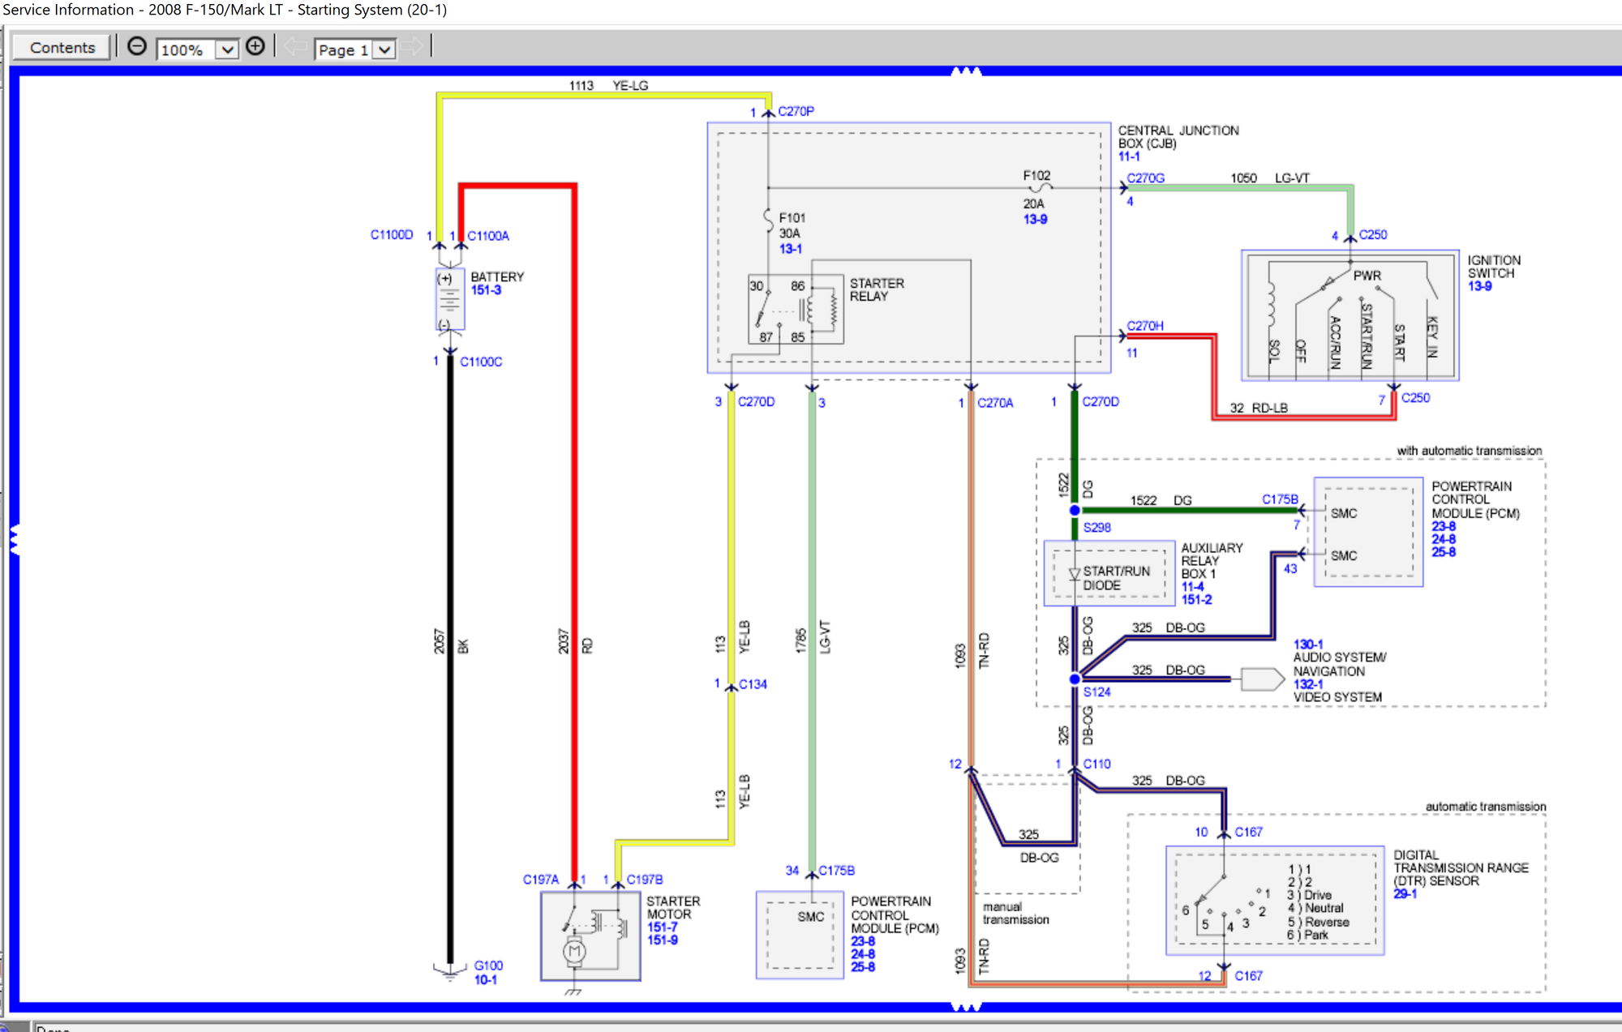
Task: Follow fuse F101 reference 13-1
Action: [791, 249]
